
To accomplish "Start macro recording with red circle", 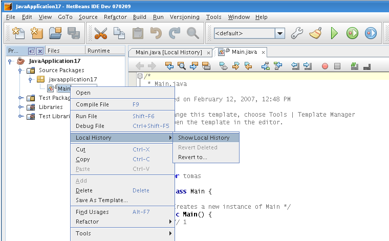I will click(325, 66).
